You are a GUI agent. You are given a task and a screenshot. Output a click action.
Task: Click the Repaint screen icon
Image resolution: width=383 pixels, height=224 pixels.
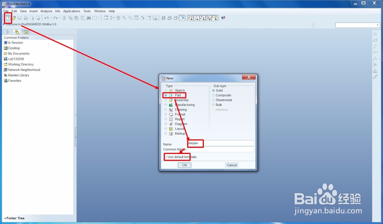click(106, 18)
